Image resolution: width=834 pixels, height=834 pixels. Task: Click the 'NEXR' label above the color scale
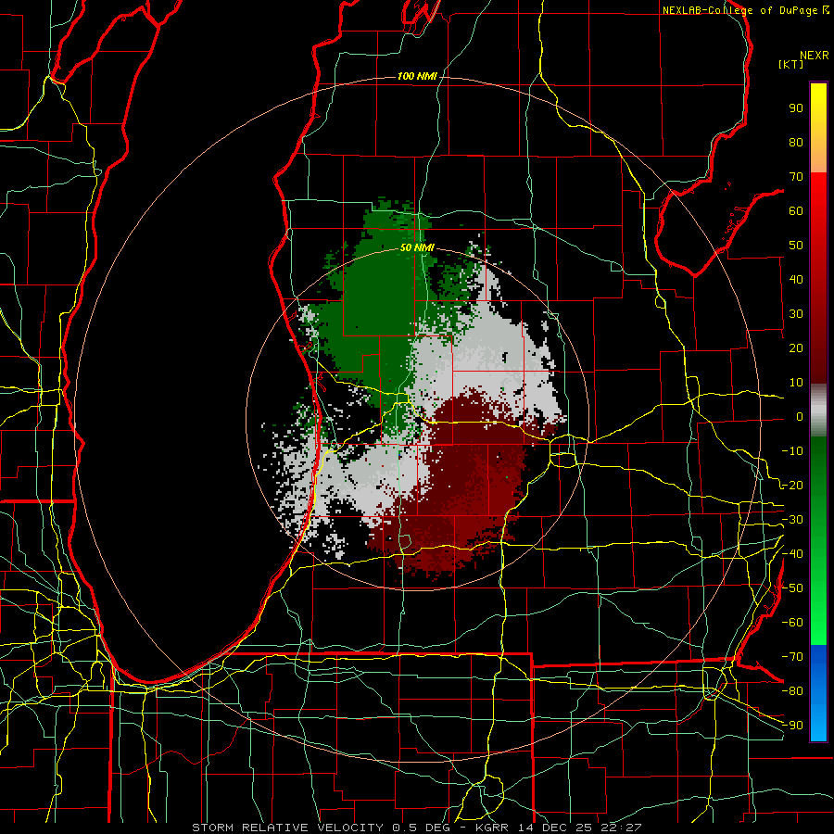815,56
